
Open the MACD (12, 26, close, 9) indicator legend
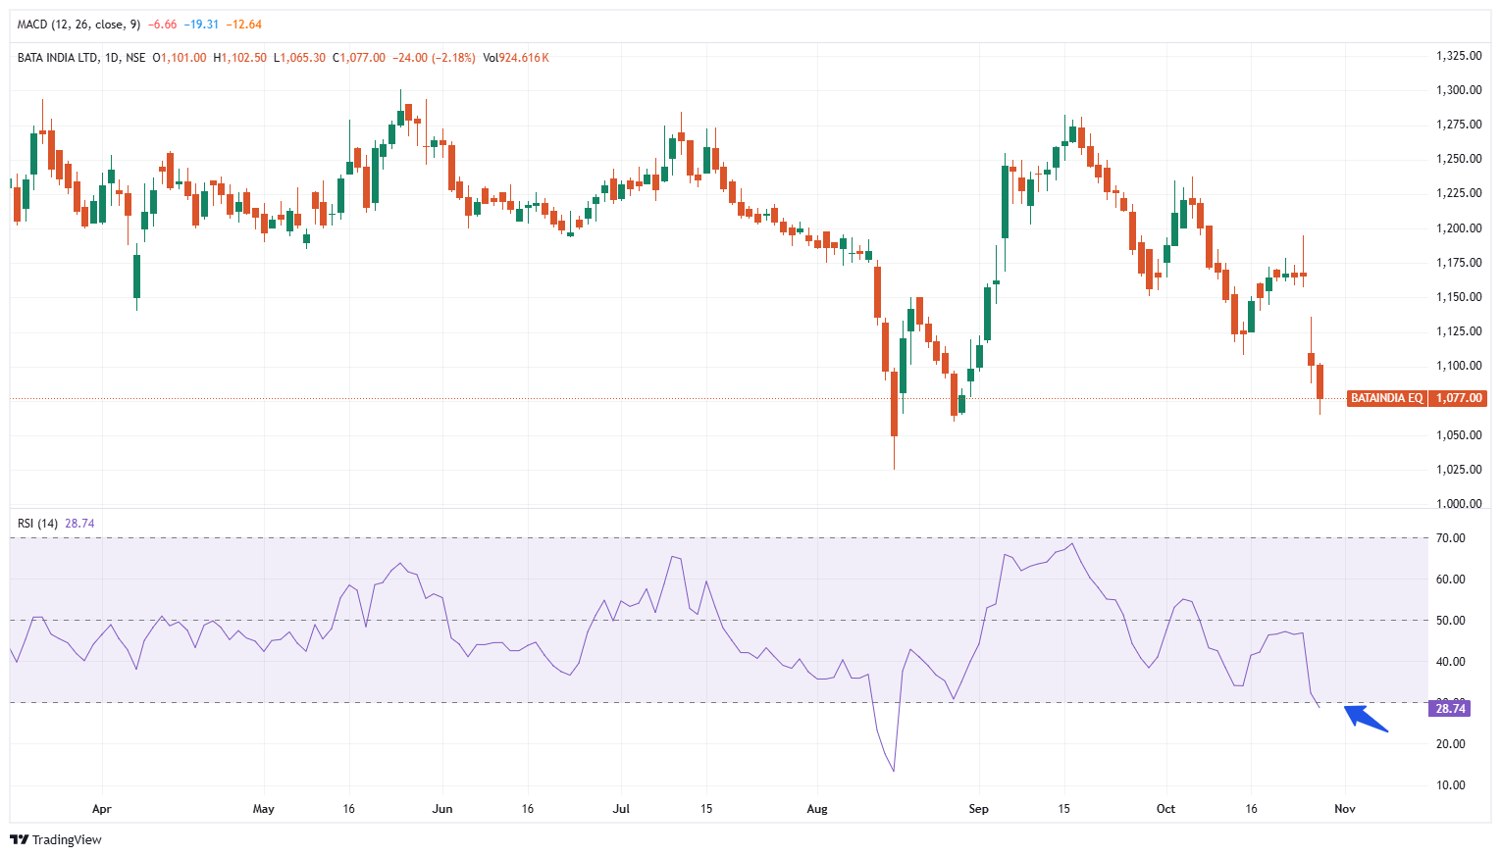79,25
